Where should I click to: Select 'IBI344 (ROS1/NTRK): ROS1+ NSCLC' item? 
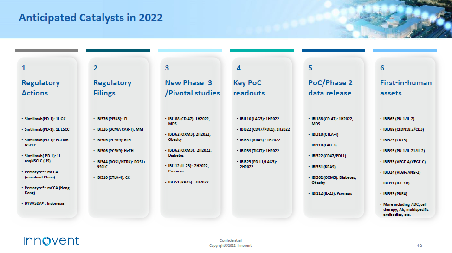(x=121, y=164)
